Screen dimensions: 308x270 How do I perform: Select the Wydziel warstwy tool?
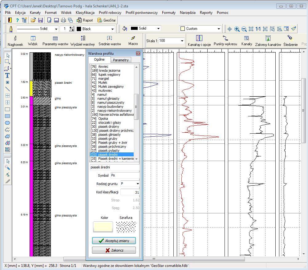coord(83,41)
